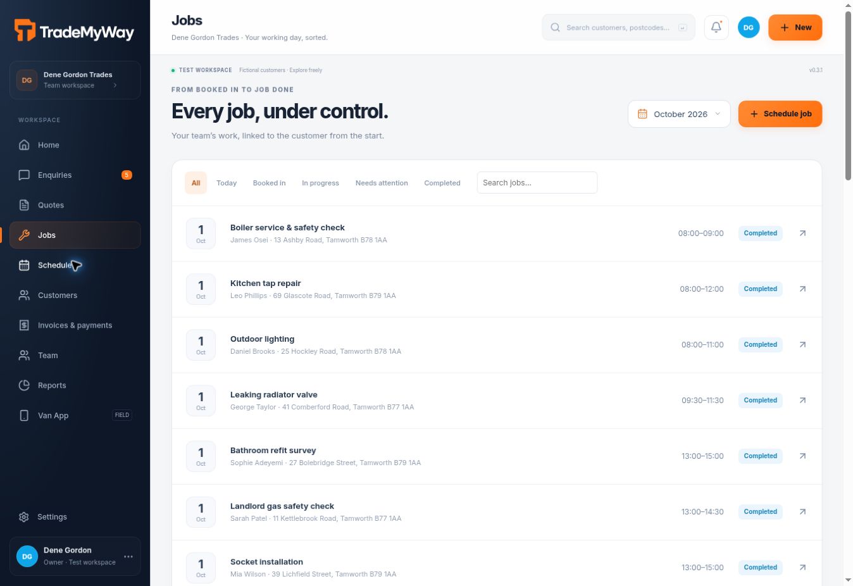The height and width of the screenshot is (586, 853).
Task: Click the TradeMyWay logo
Action: click(74, 31)
